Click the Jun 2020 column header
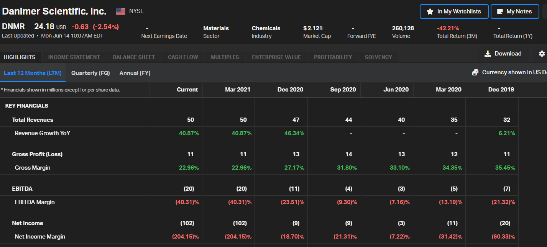Screen dimensions: 547x247 396,90
